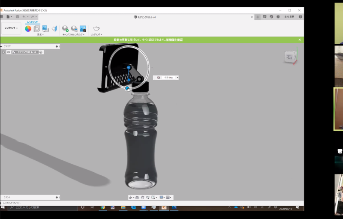Open the data panel grid icon
This screenshot has width=343, height=219.
pos(2,17)
